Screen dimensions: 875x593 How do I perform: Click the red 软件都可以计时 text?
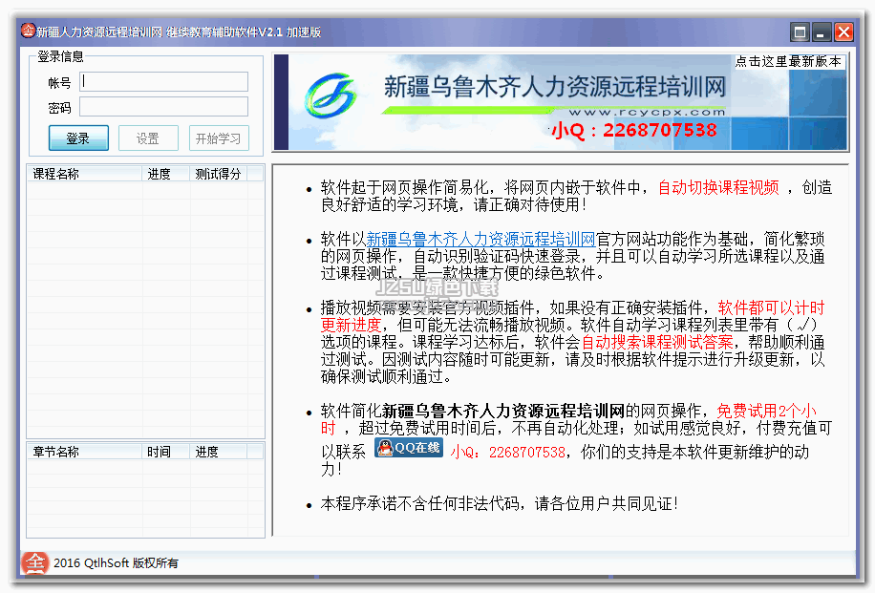coord(771,307)
